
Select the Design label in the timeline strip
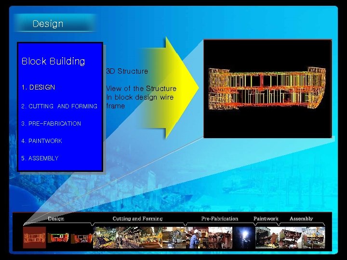point(56,219)
